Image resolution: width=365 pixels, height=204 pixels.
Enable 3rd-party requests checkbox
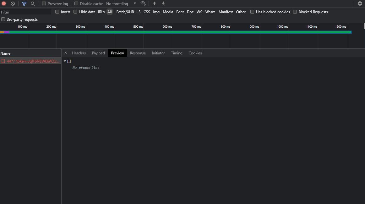[x=3, y=19]
